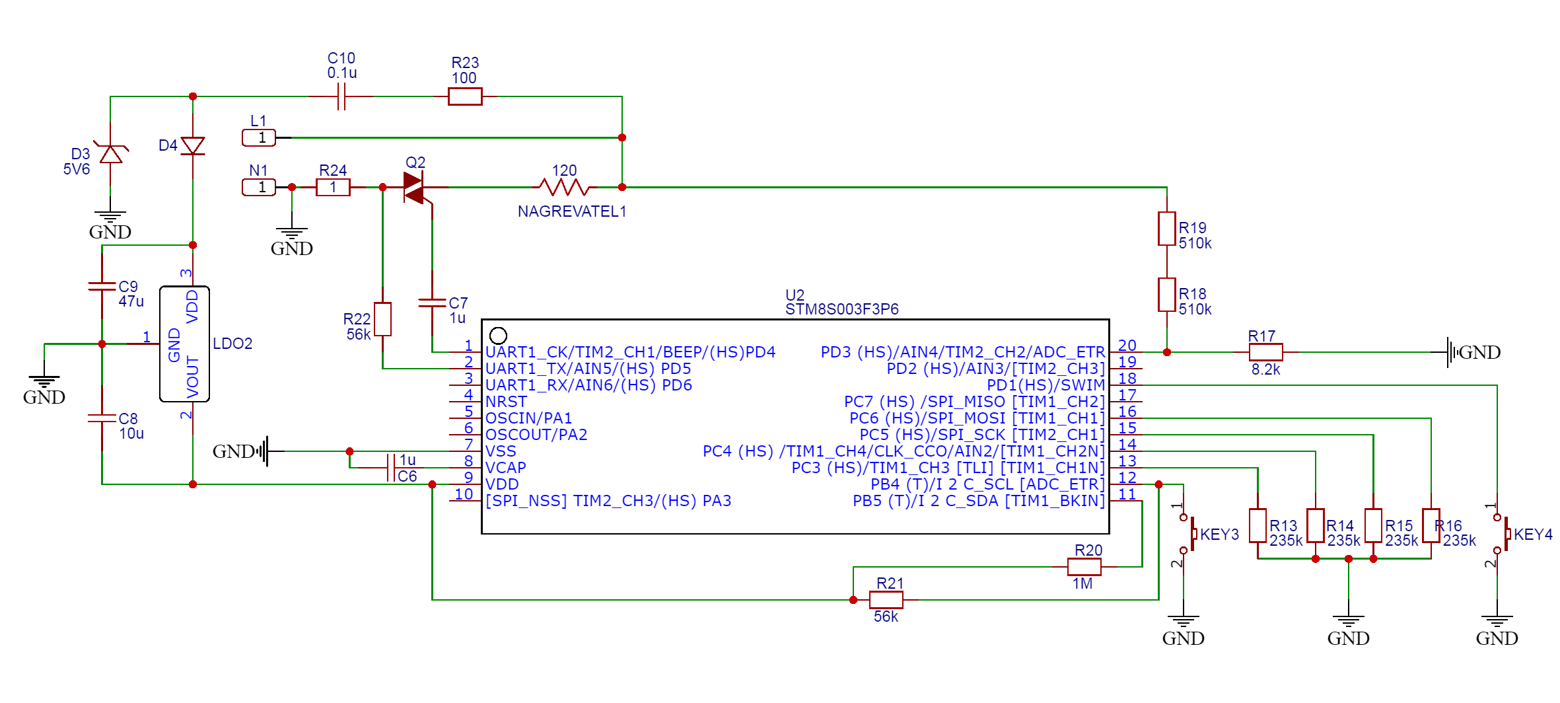This screenshot has height=703, width=1560.
Task: Click the LDO2 regulator body
Action: point(184,344)
